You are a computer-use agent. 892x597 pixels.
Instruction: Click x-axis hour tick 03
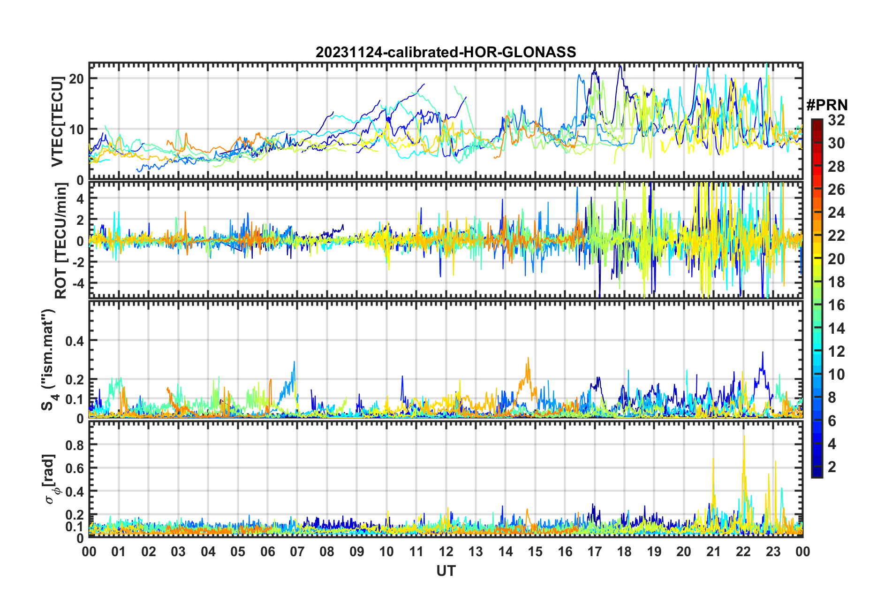(x=178, y=551)
